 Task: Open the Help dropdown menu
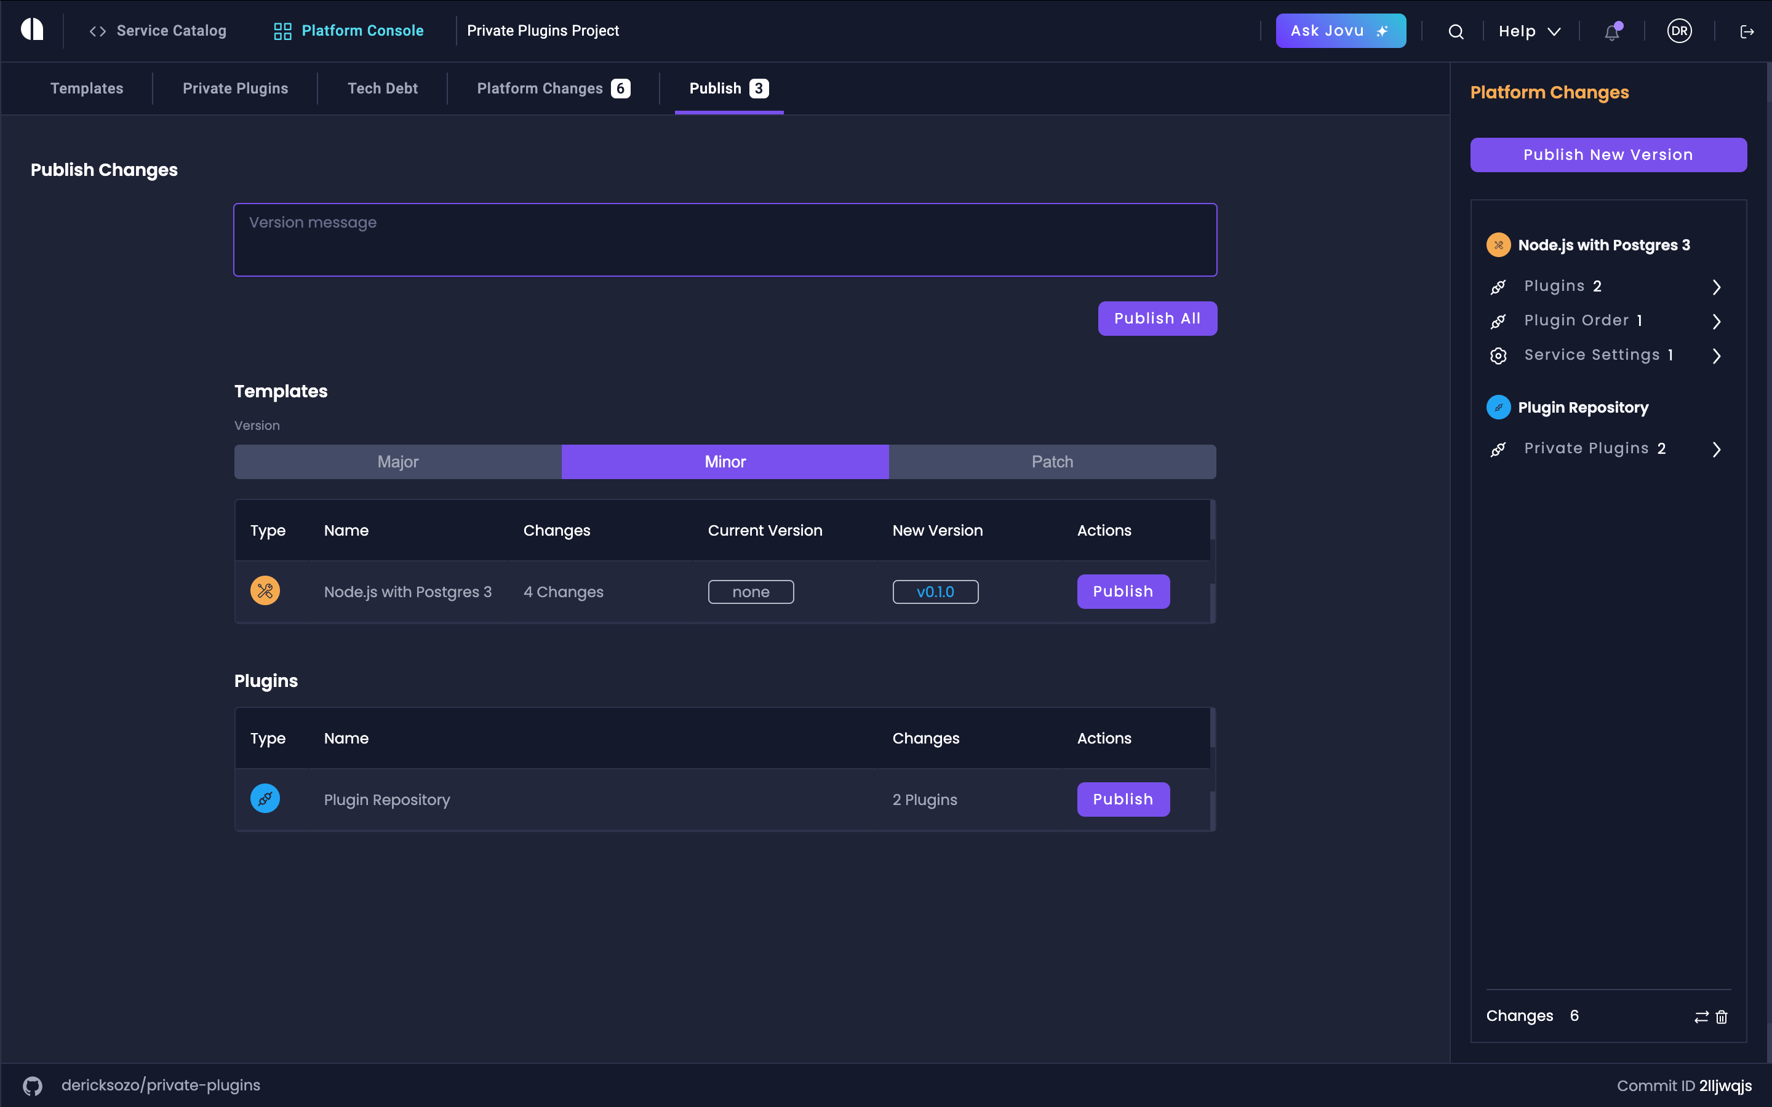tap(1529, 31)
